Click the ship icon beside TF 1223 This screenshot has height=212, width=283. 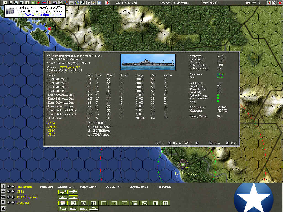point(3,197)
